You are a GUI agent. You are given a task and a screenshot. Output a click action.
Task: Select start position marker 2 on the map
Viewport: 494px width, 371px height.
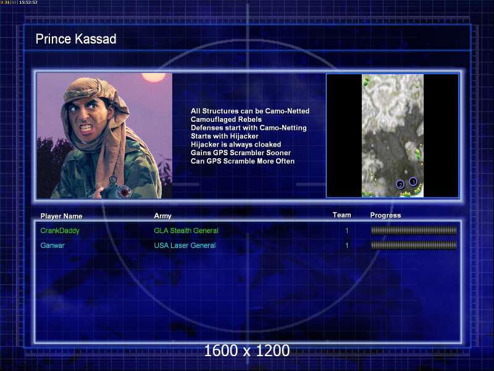click(400, 184)
